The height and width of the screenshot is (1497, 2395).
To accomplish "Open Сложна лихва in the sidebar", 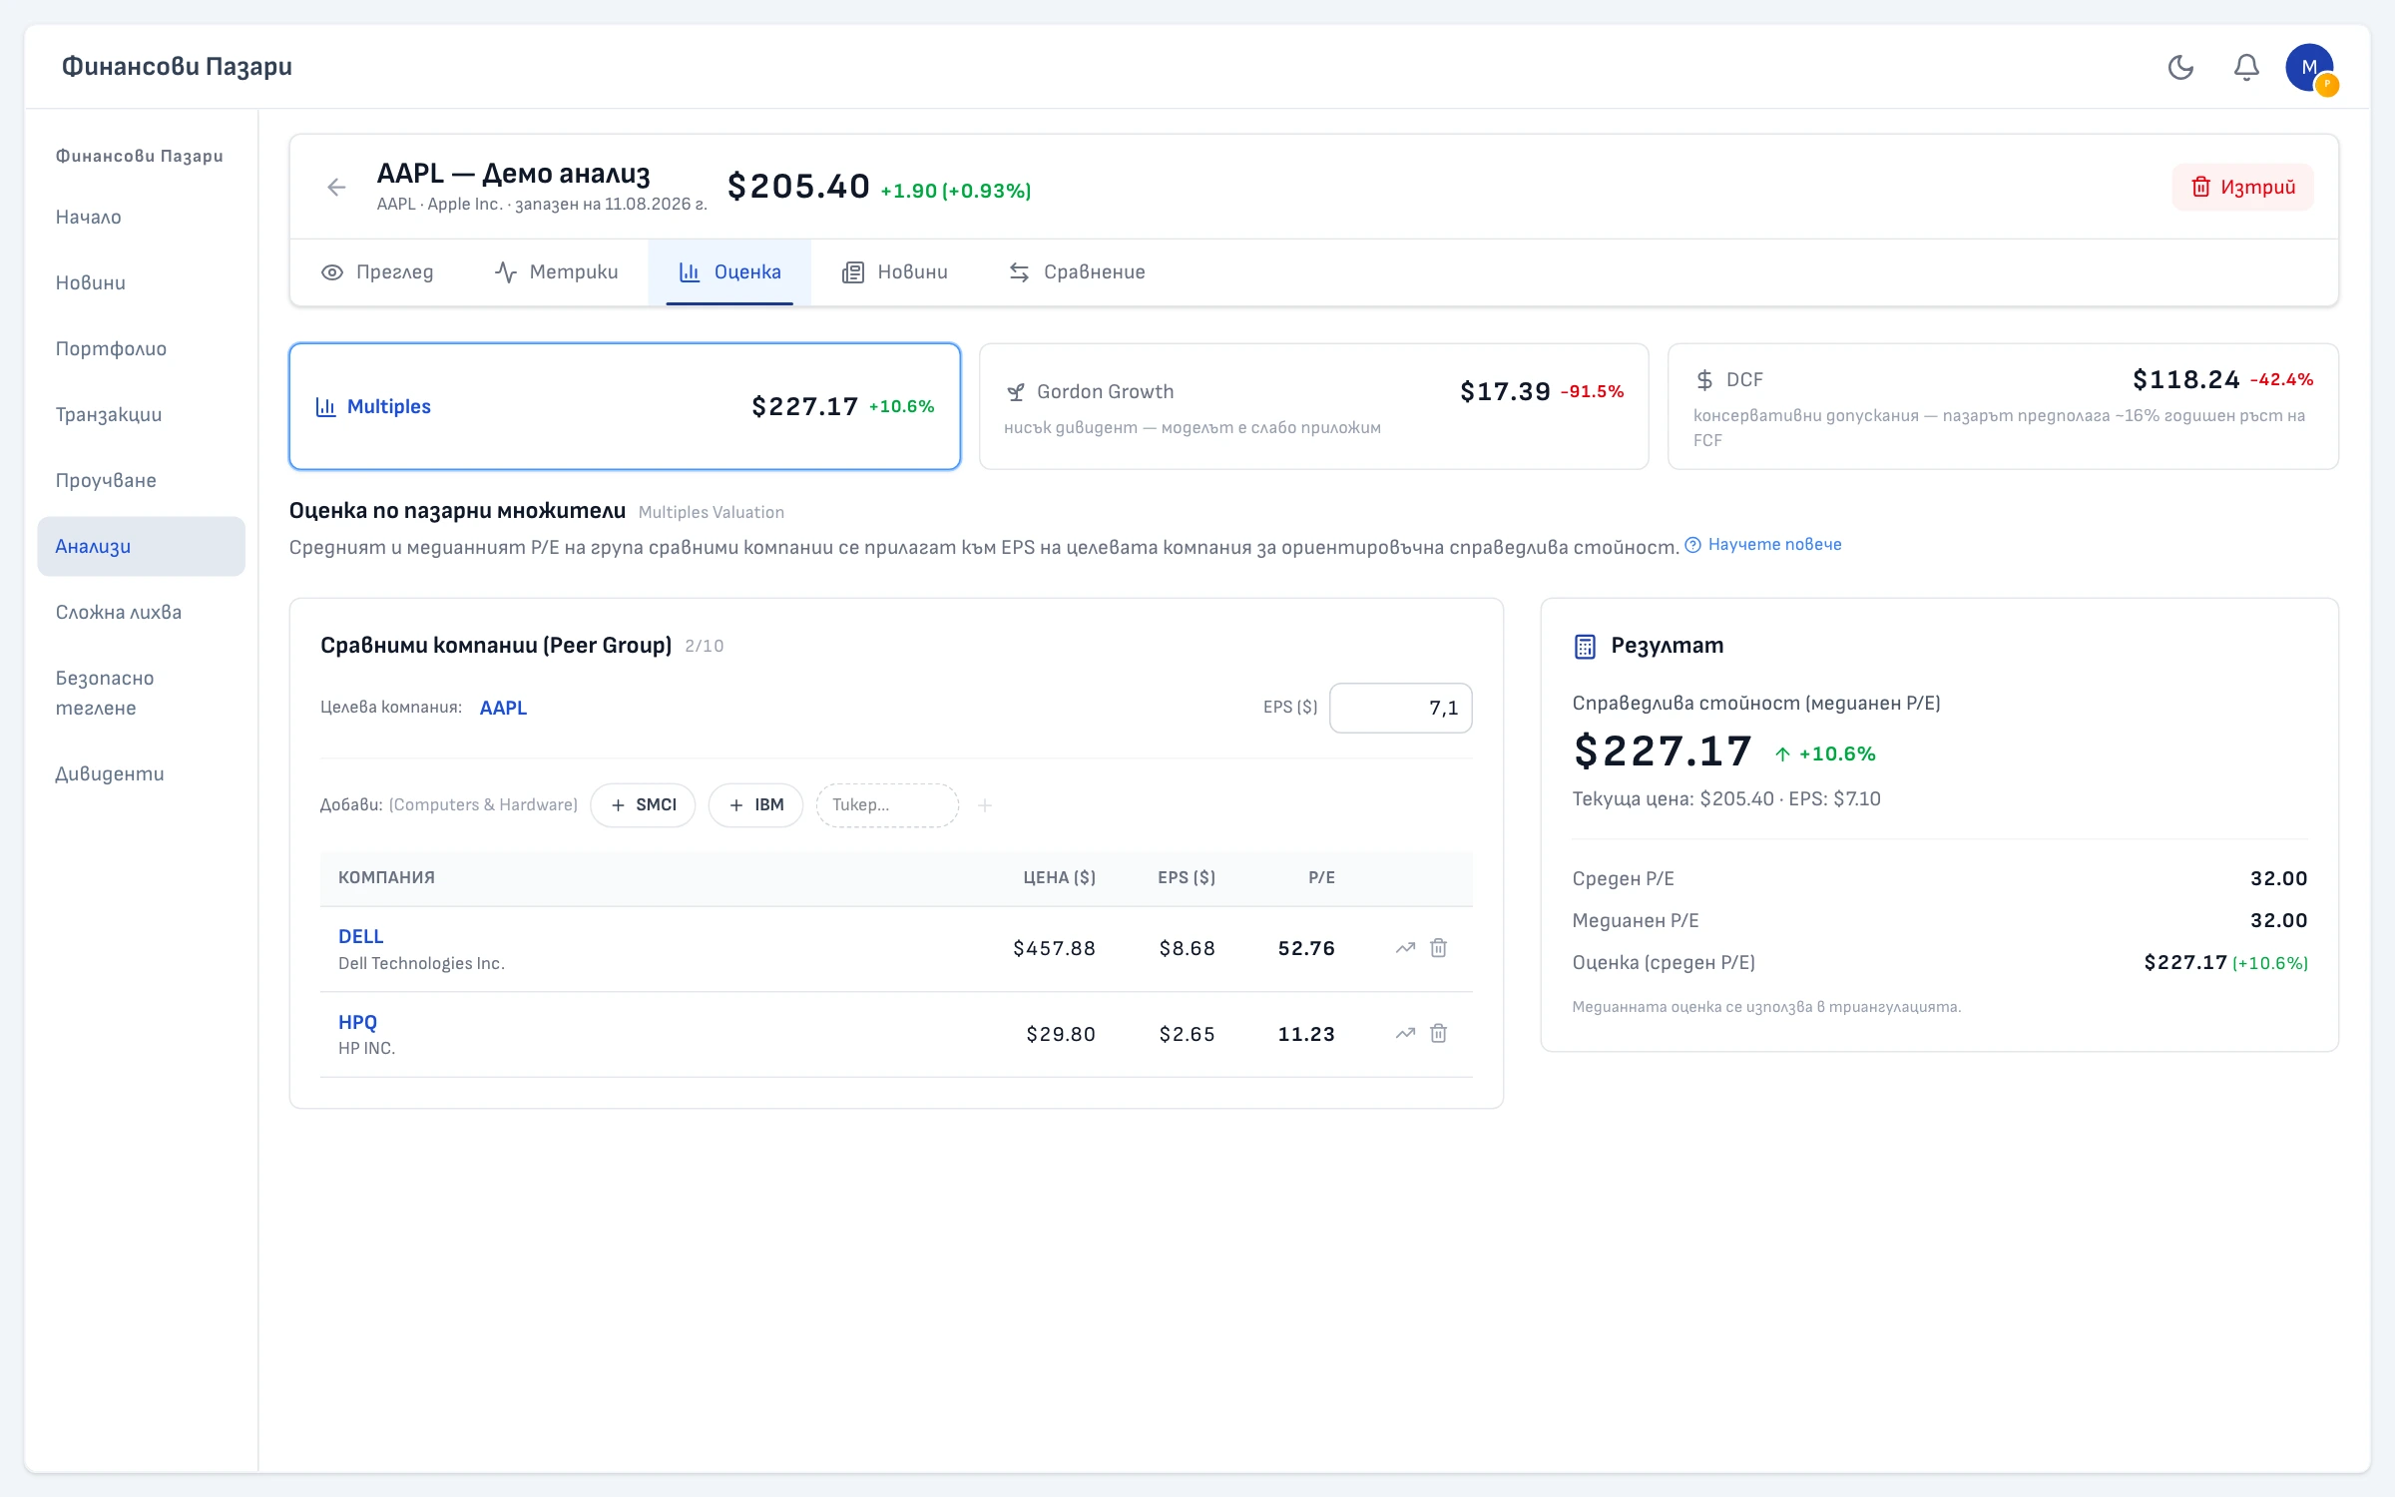I will (x=141, y=612).
